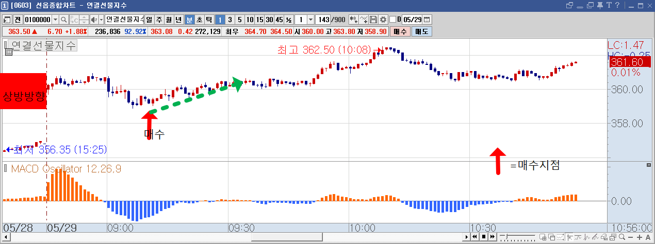Click the dotted chart region icon at bottom

[560, 237]
